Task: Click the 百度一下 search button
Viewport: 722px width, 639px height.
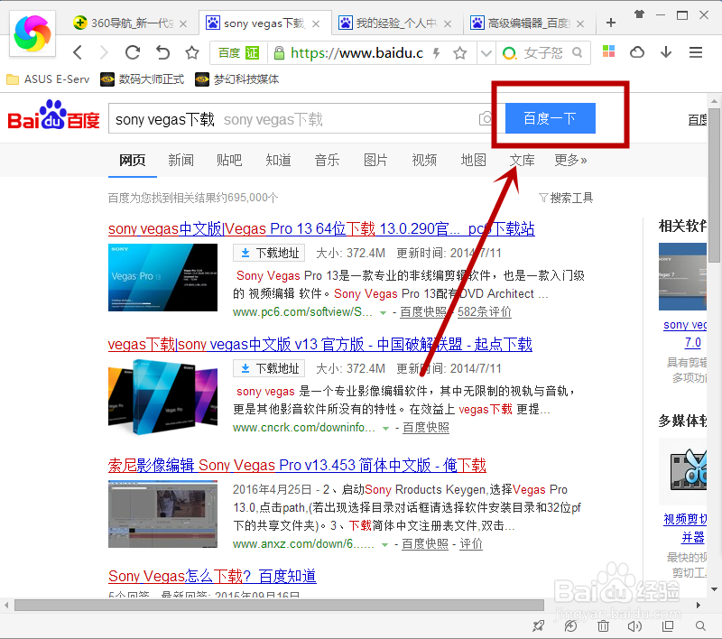Action: point(551,118)
